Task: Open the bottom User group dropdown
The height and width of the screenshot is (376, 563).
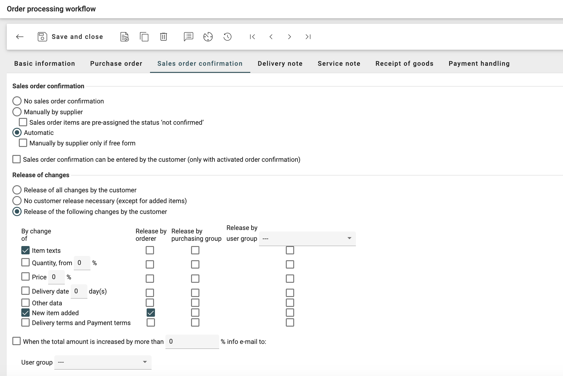Action: [103, 362]
